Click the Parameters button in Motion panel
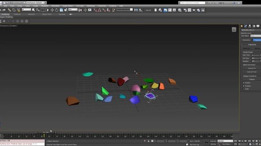Image resolution: width=261 pixels, height=146 pixels. [246, 40]
